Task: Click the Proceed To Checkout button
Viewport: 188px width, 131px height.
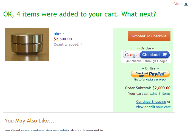Action: [x=149, y=36]
